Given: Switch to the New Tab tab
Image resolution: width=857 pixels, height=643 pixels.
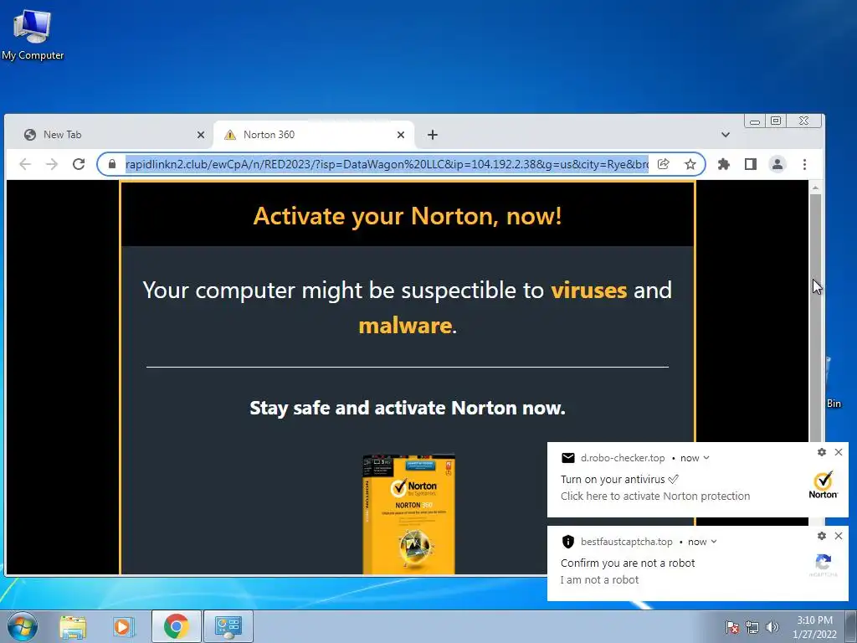Looking at the screenshot, I should (x=114, y=135).
